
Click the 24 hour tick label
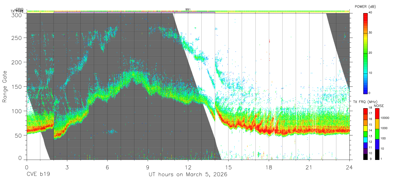coord(349,167)
